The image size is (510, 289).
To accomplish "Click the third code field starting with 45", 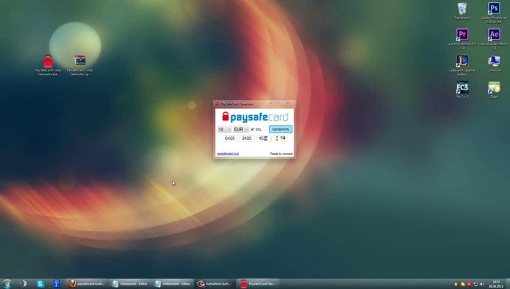I will (x=263, y=138).
